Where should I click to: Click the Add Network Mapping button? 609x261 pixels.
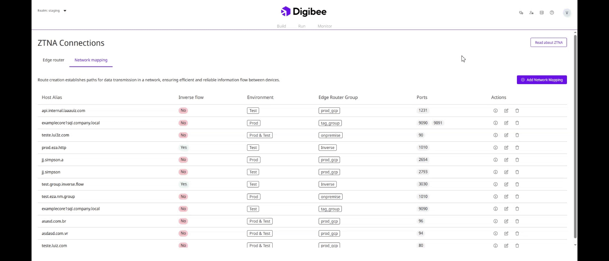[x=542, y=80]
